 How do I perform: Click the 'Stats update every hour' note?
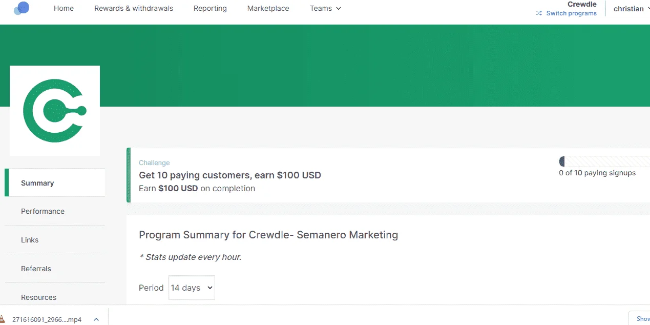190,257
